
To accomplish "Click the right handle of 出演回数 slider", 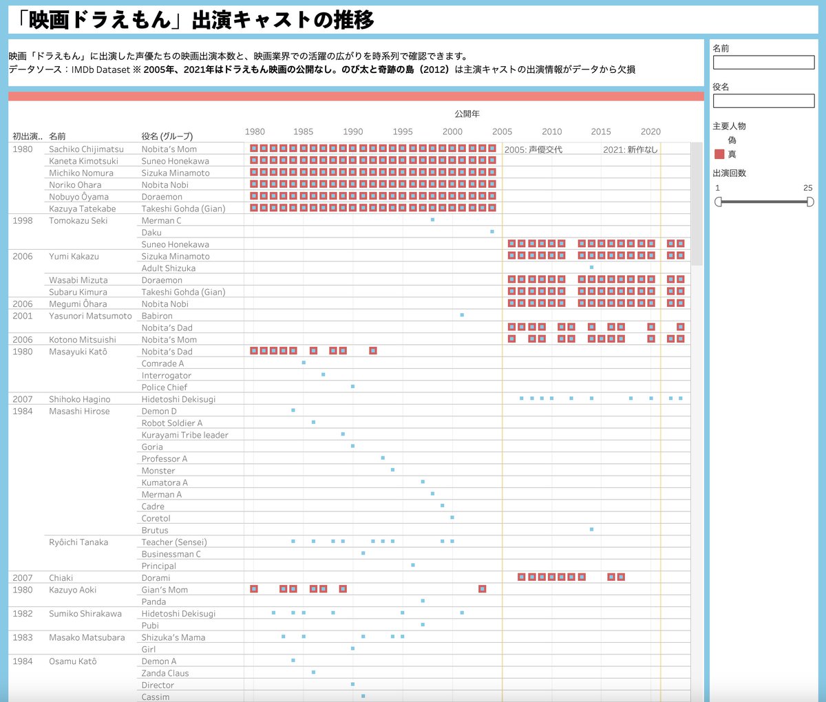I will point(810,202).
